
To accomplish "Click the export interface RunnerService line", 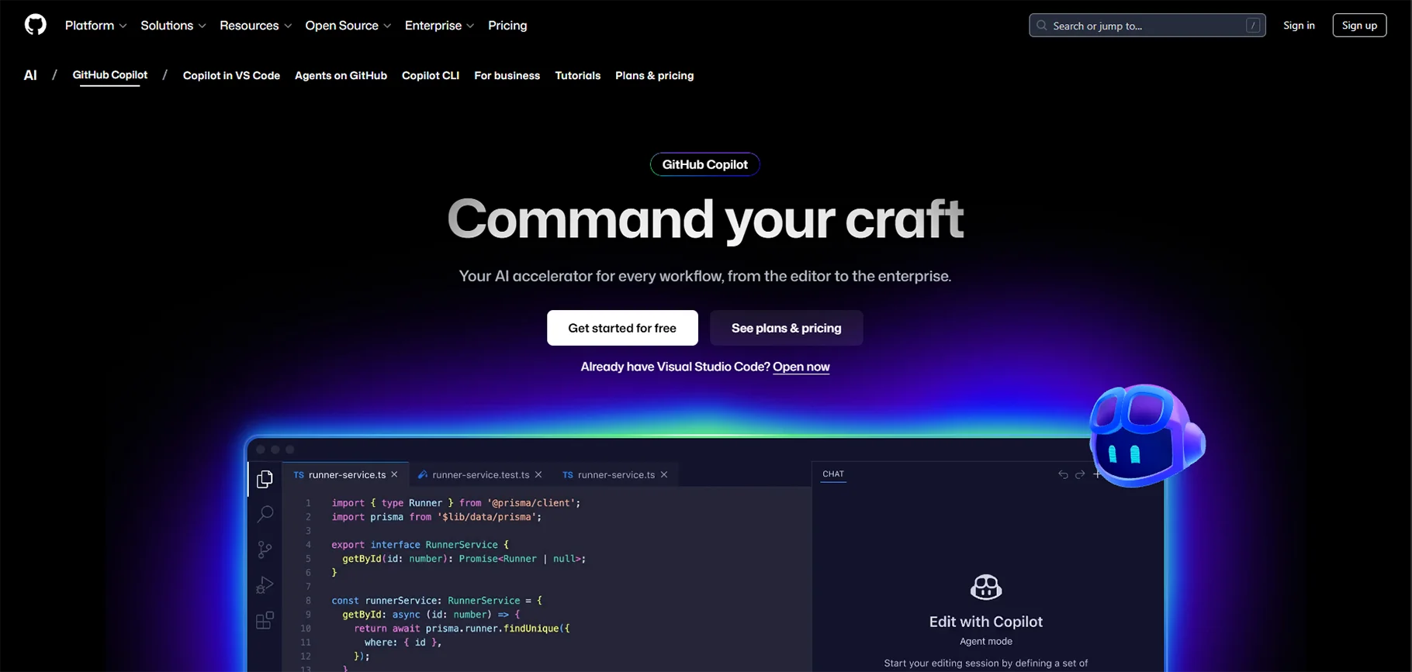I will tap(420, 545).
